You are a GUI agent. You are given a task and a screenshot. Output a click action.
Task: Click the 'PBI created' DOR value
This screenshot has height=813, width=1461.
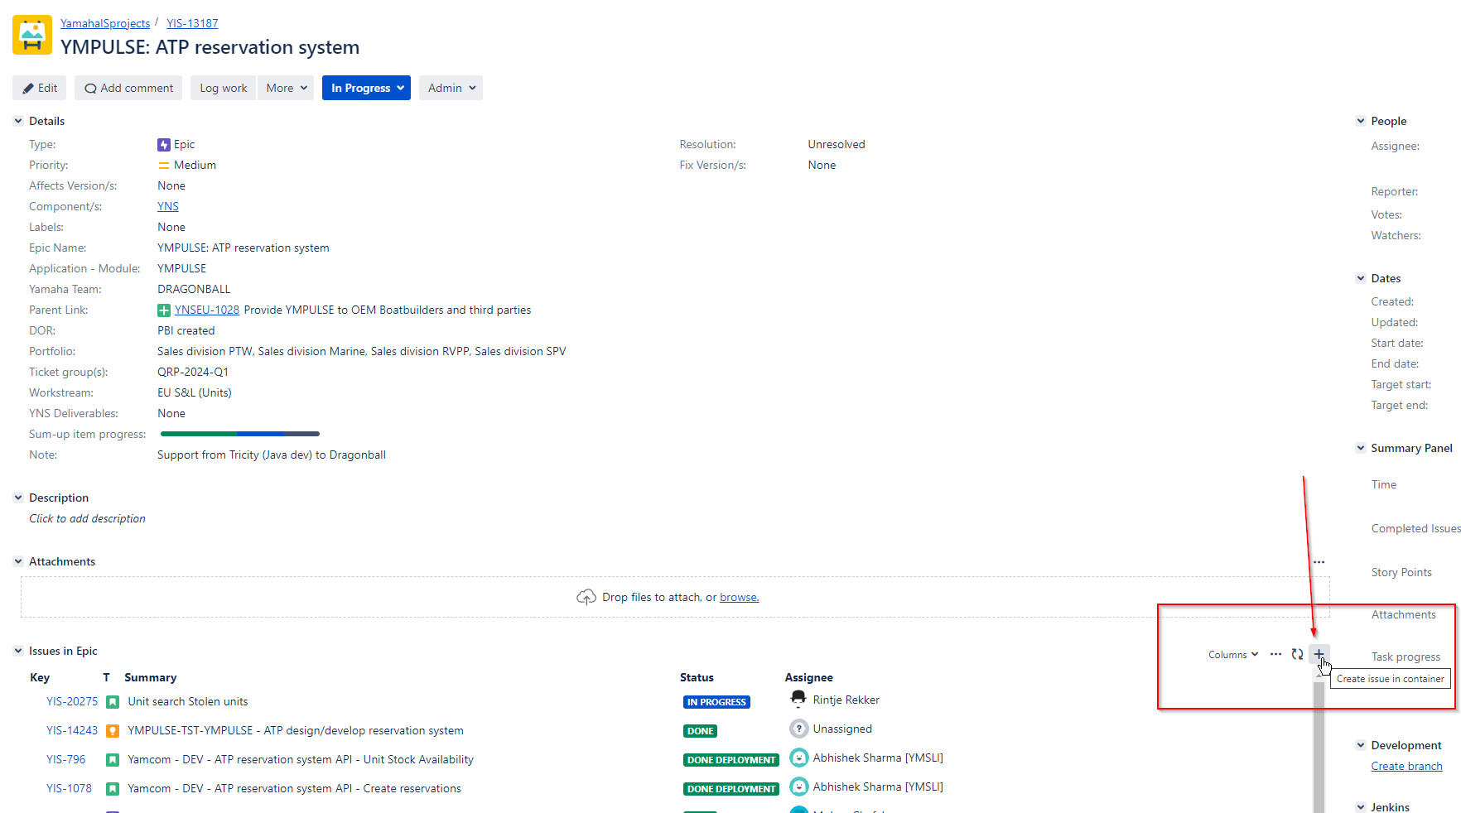186,330
